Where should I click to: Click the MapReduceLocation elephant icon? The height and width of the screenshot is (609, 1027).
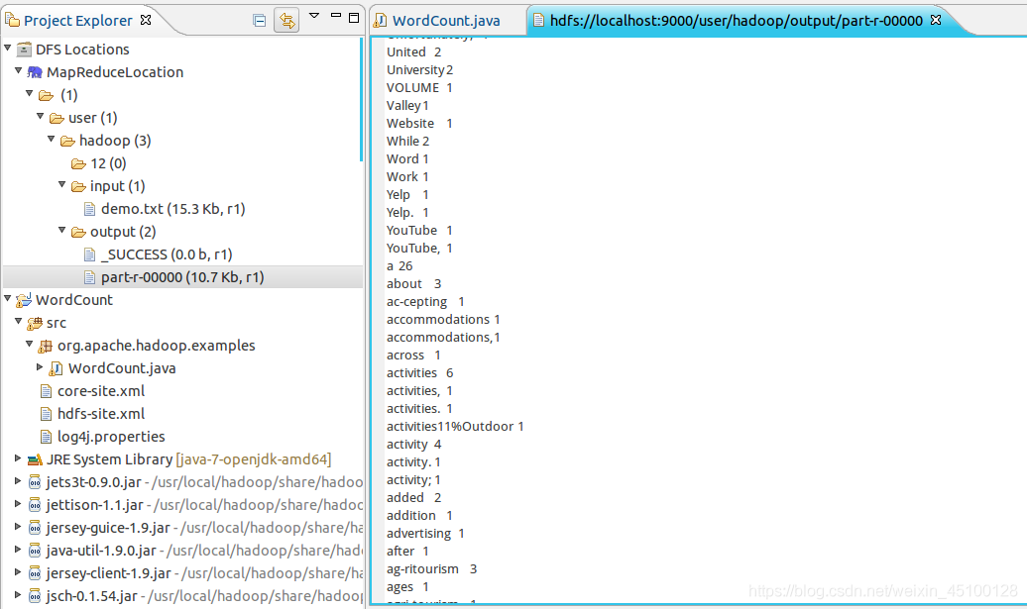pos(35,72)
